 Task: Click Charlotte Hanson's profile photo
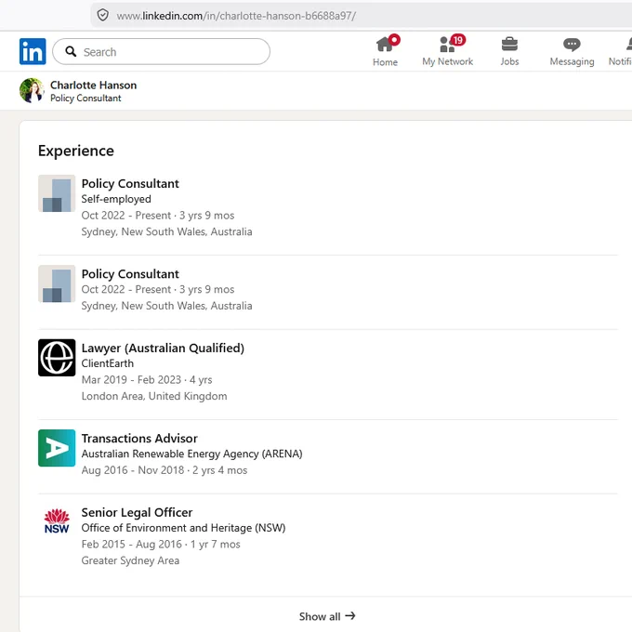[x=32, y=91]
